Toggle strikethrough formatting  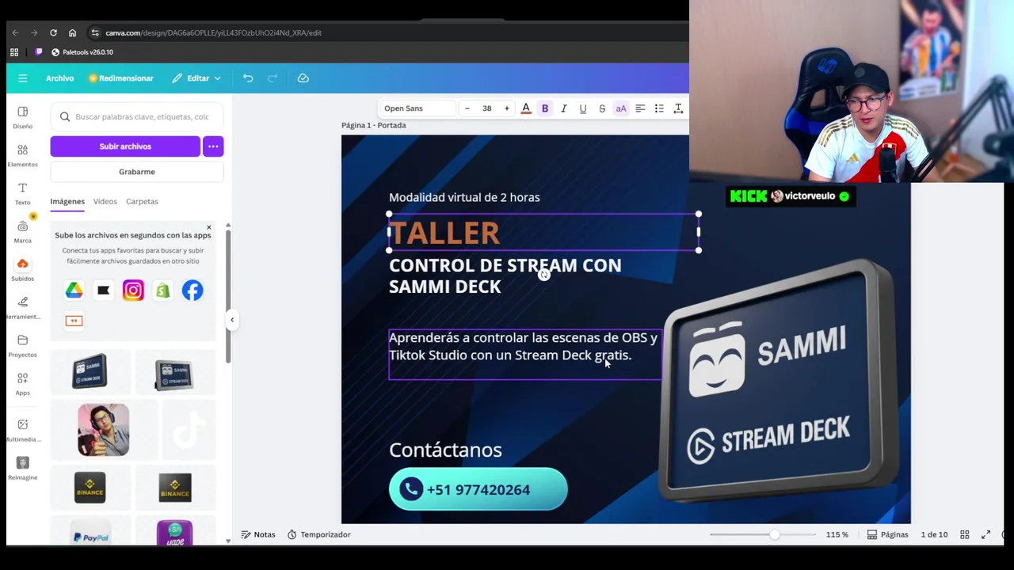[x=602, y=108]
